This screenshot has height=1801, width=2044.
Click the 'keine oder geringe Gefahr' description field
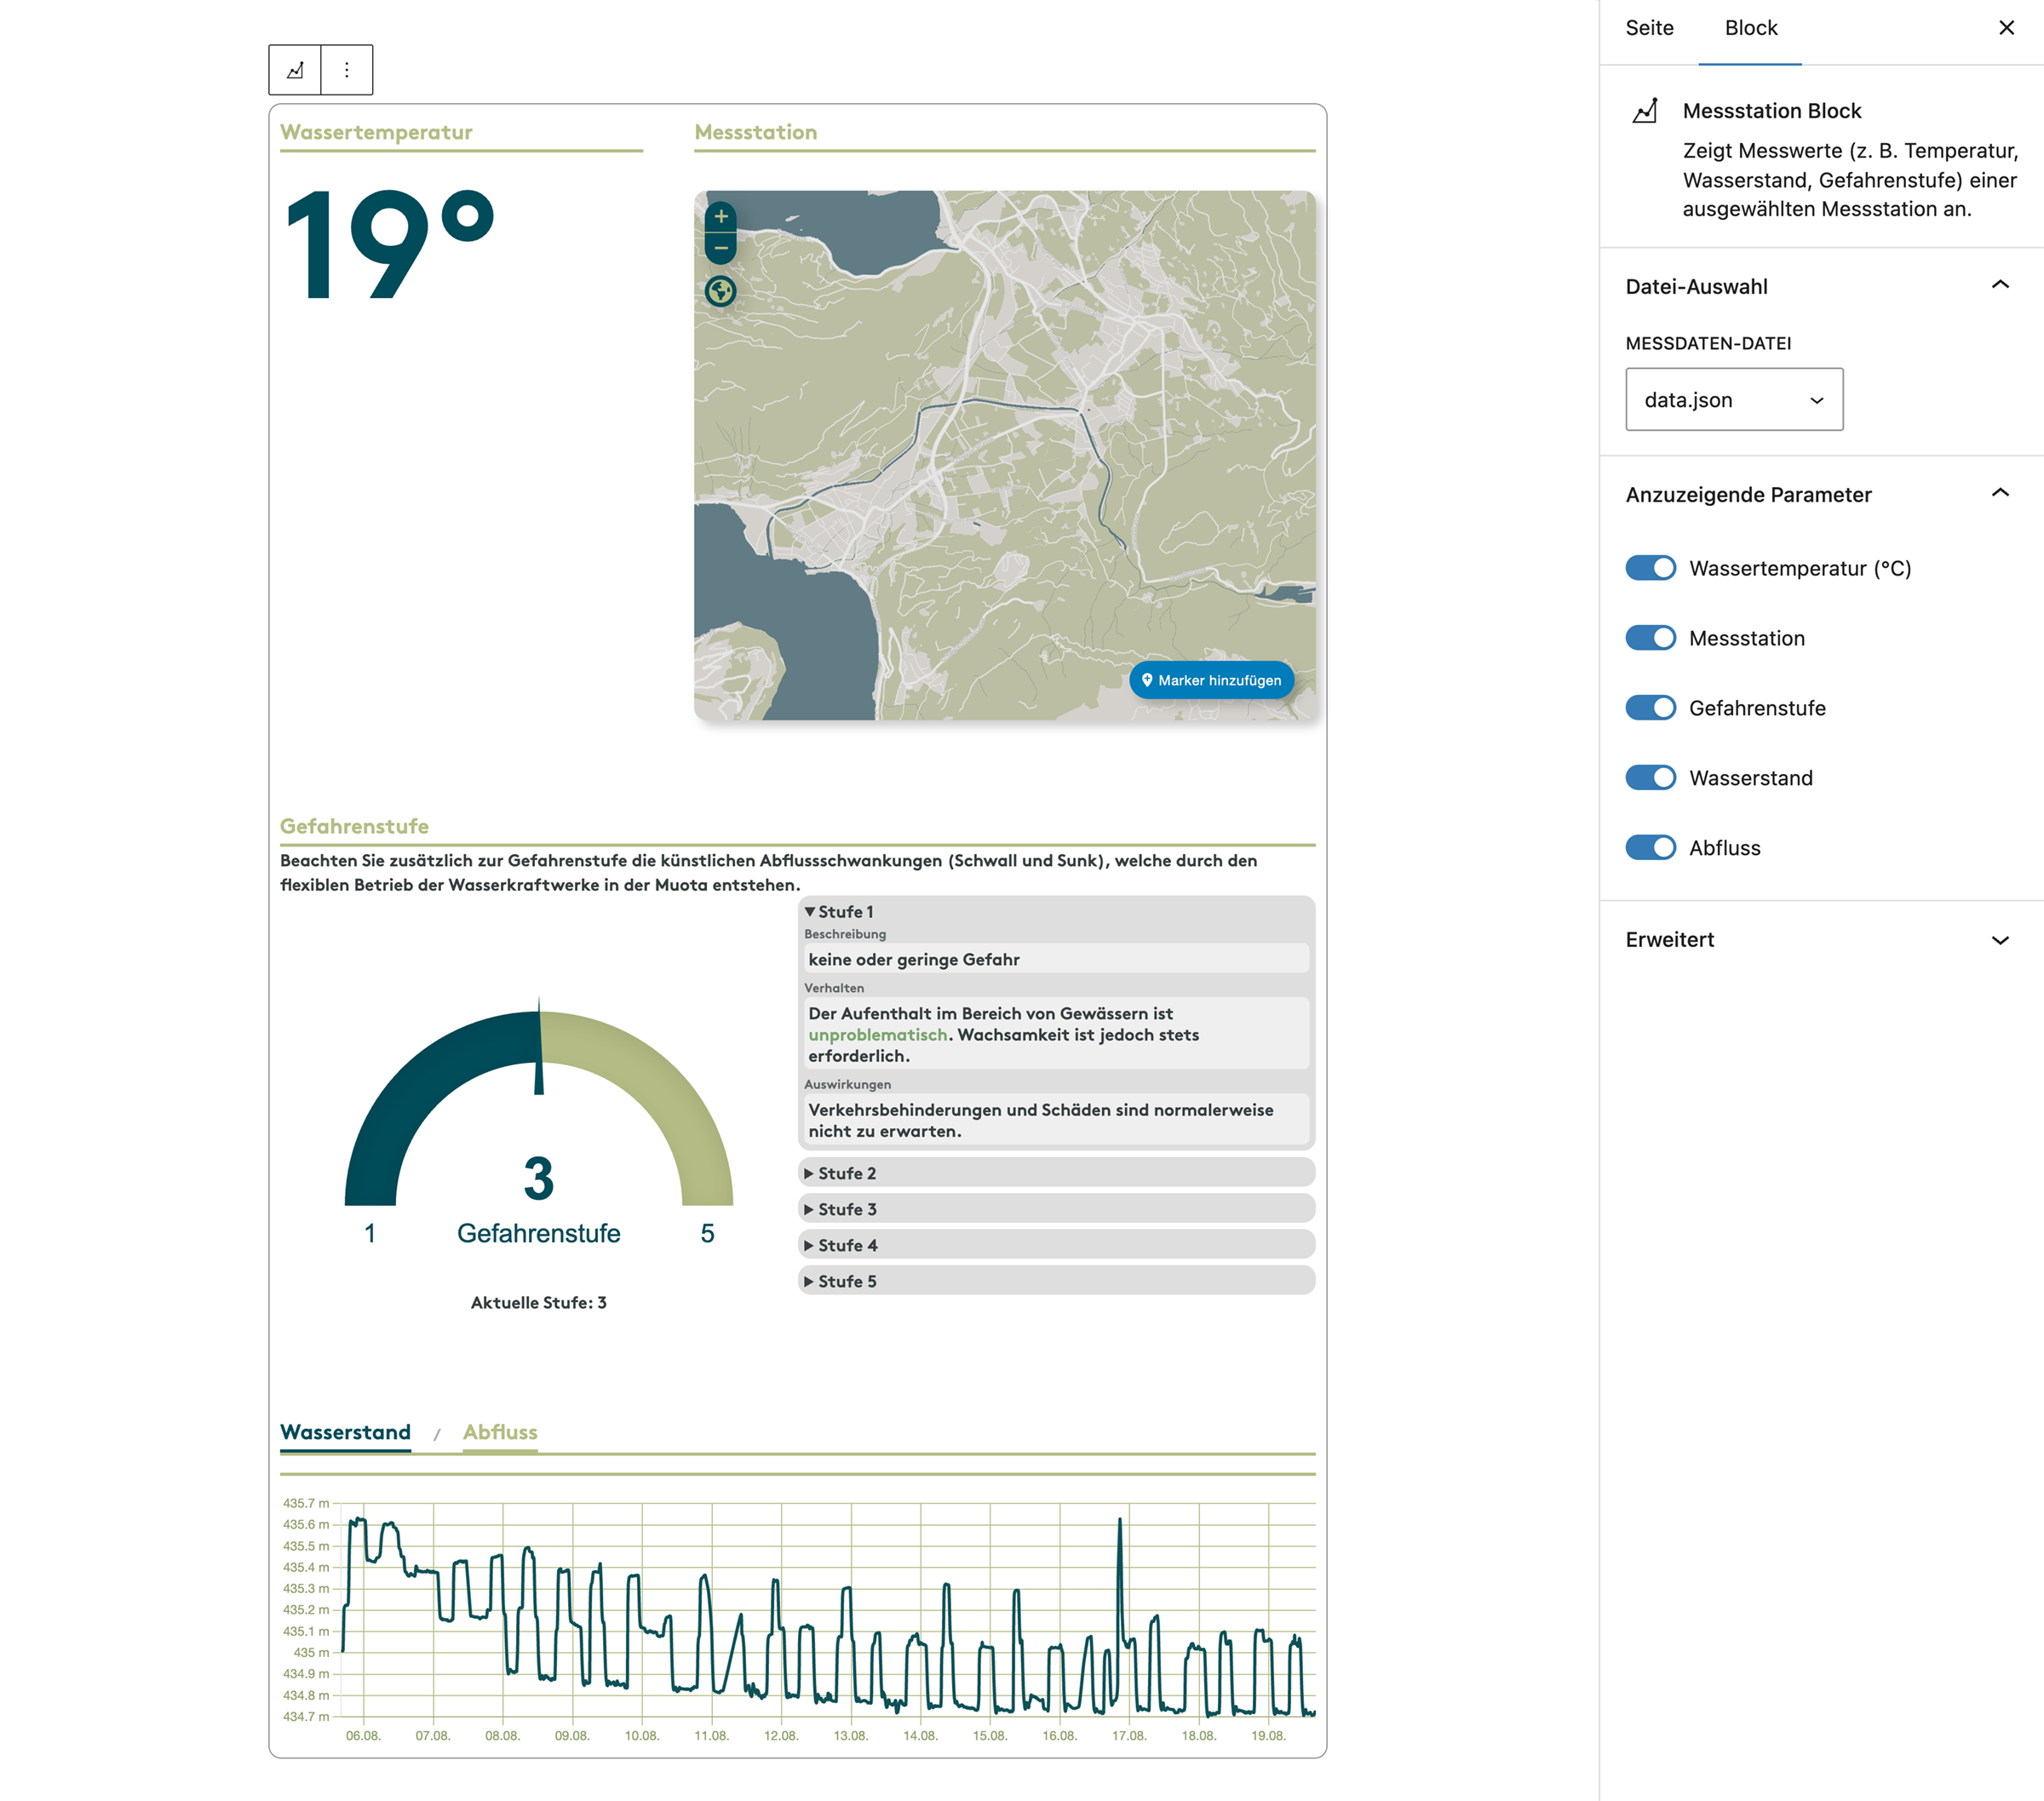(x=1056, y=959)
